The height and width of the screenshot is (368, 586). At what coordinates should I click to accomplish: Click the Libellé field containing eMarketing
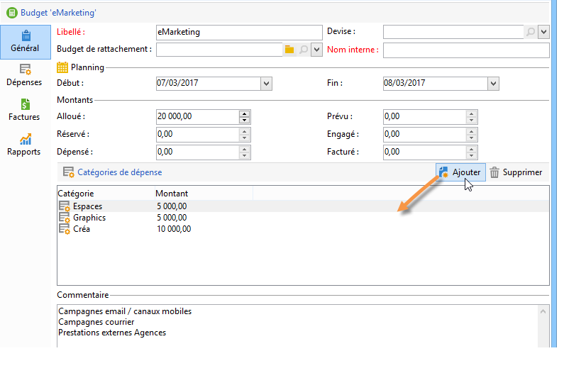[x=239, y=32]
